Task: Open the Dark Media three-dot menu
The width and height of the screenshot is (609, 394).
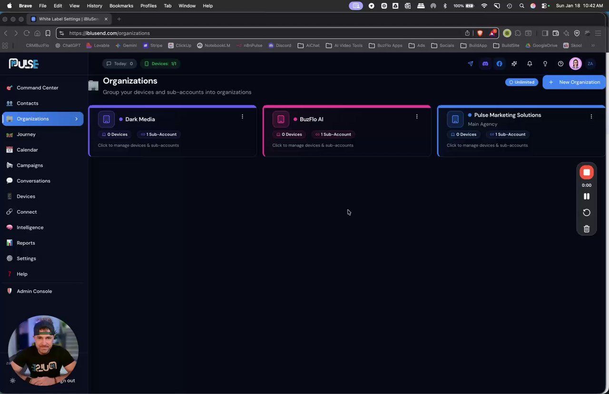Action: click(242, 117)
